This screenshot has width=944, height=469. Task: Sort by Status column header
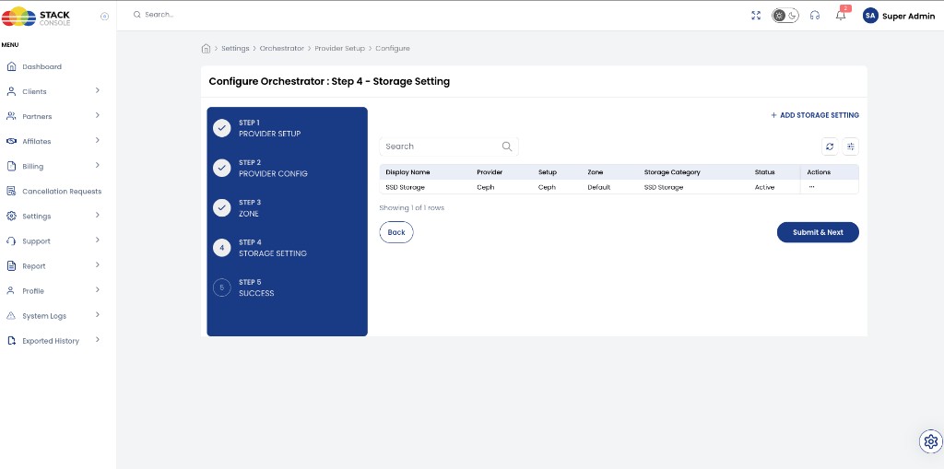click(764, 172)
